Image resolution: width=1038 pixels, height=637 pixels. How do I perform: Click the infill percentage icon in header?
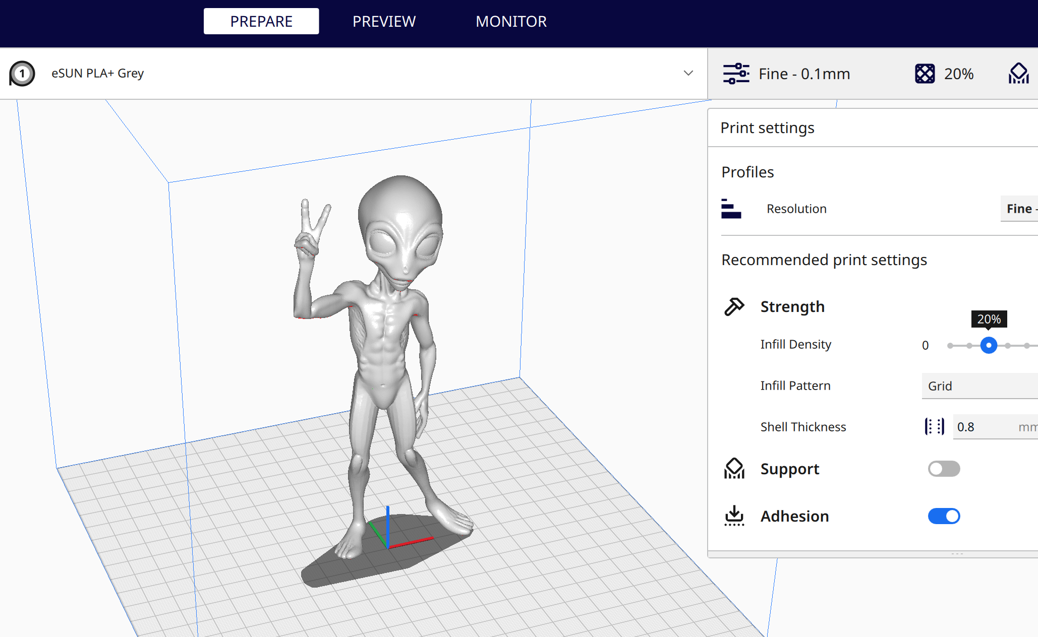point(925,74)
